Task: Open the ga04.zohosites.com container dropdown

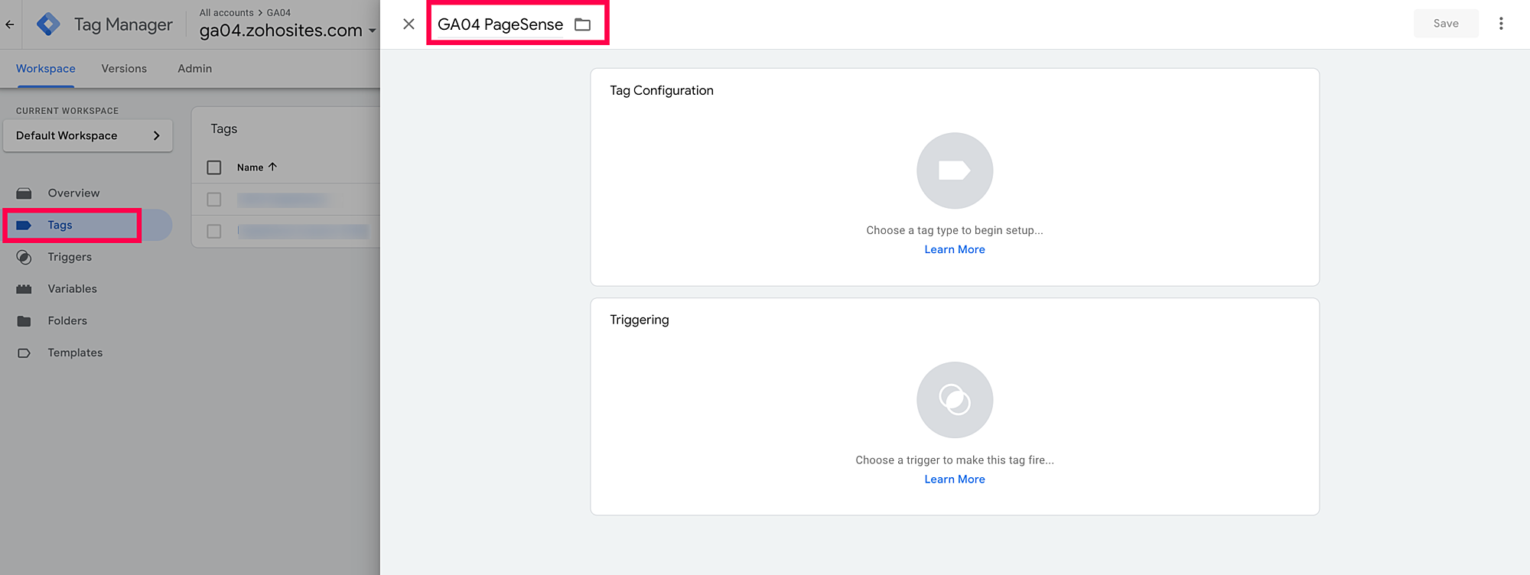Action: (x=288, y=31)
